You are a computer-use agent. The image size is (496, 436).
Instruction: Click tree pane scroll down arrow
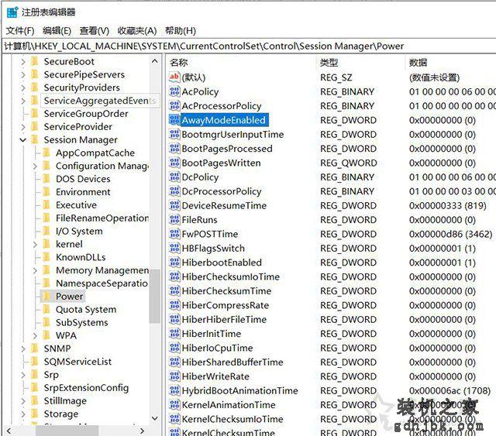pos(155,418)
